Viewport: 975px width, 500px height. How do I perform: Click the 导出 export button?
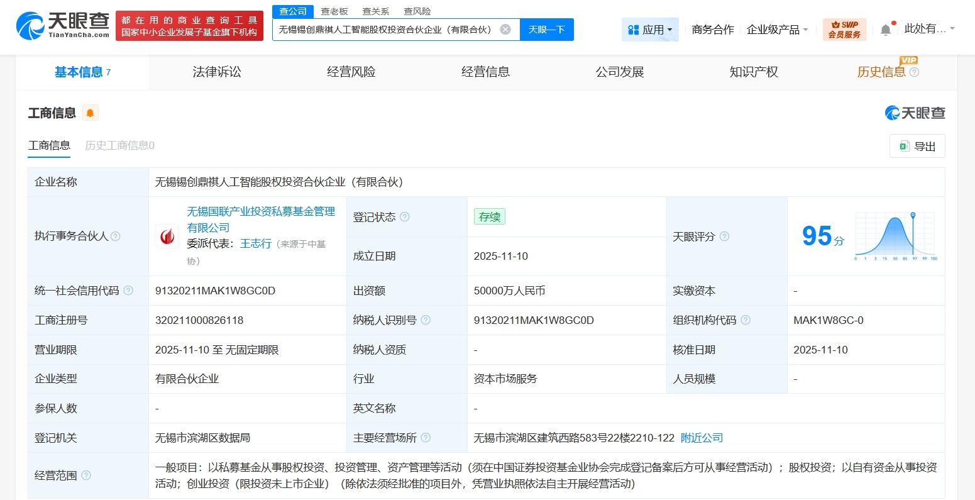[x=917, y=145]
